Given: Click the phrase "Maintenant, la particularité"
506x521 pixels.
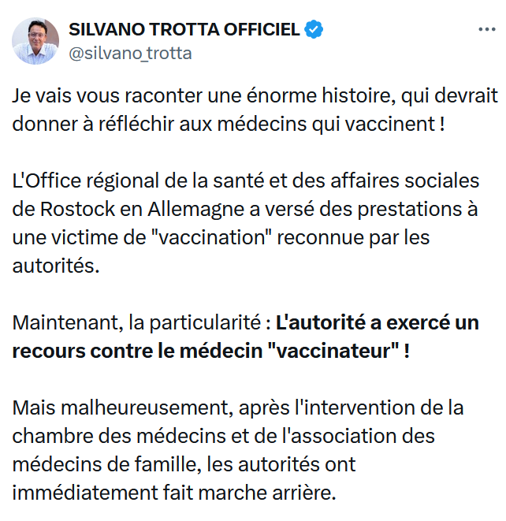Looking at the screenshot, I should 136,323.
